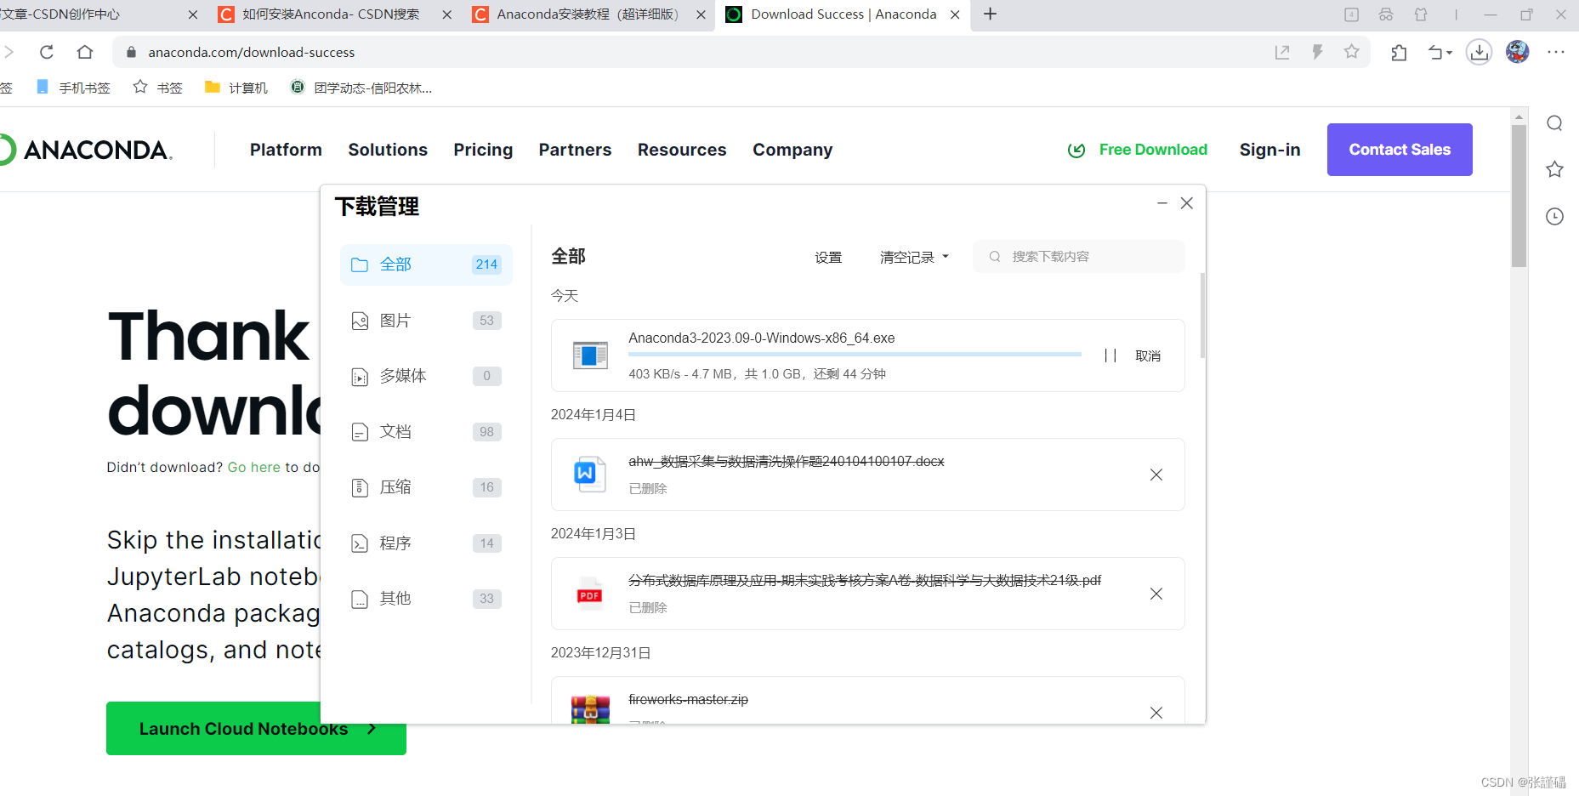This screenshot has width=1579, height=796.
Task: Pause the Anaconda3 installer download
Action: pos(1110,355)
